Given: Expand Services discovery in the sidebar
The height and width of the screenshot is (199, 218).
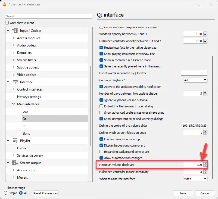Looking at the screenshot, I should (13, 155).
